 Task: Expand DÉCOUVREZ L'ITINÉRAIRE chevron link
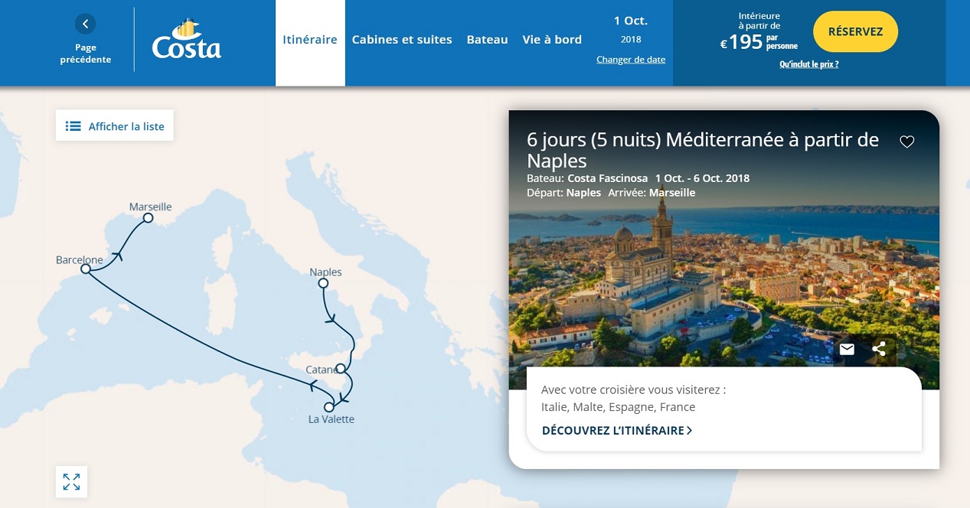617,431
